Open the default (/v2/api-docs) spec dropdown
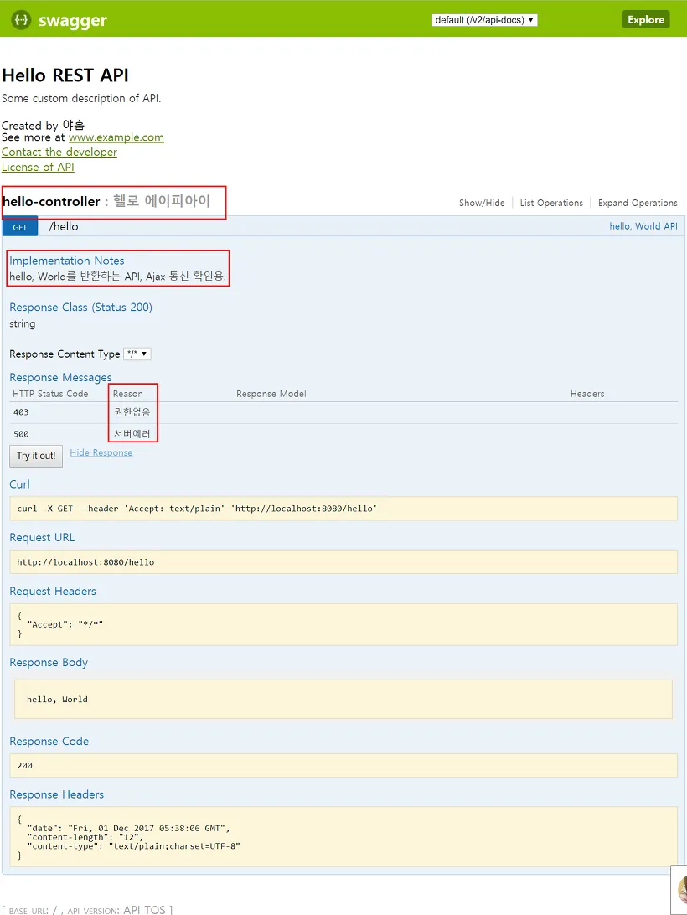Viewport: 687px width, 915px height. point(484,20)
